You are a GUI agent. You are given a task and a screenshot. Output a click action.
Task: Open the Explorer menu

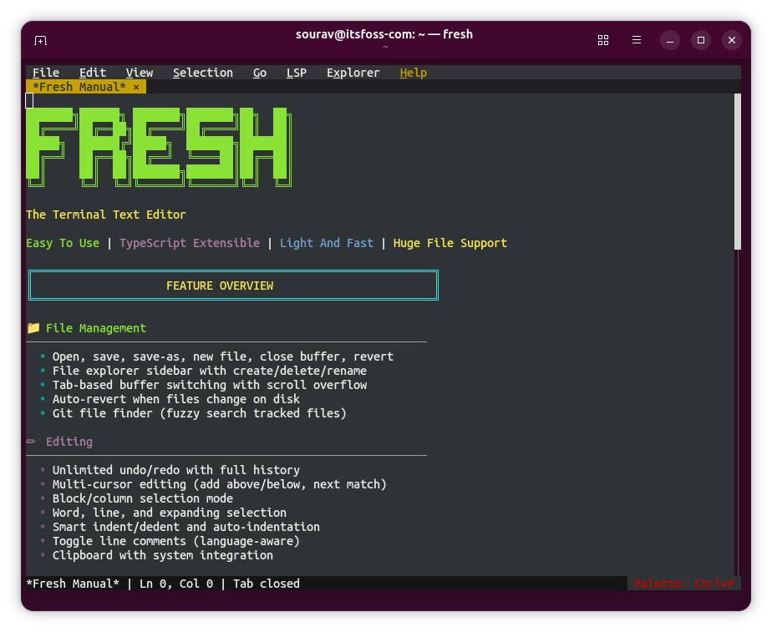pyautogui.click(x=353, y=73)
